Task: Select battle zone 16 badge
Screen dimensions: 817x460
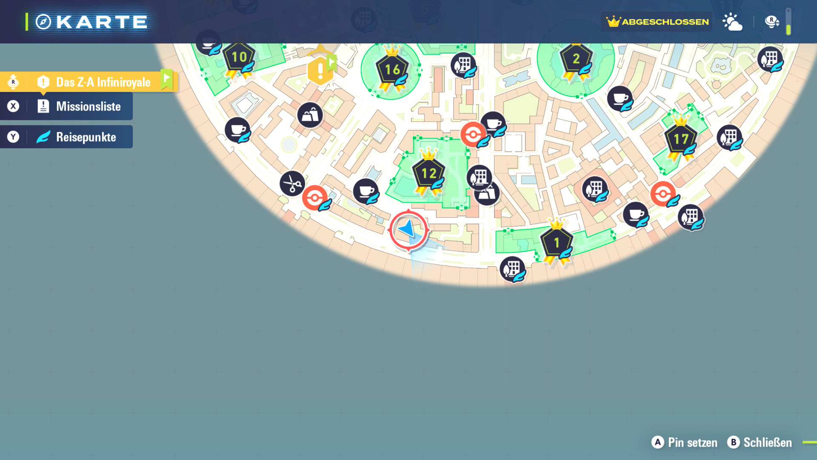Action: [392, 70]
